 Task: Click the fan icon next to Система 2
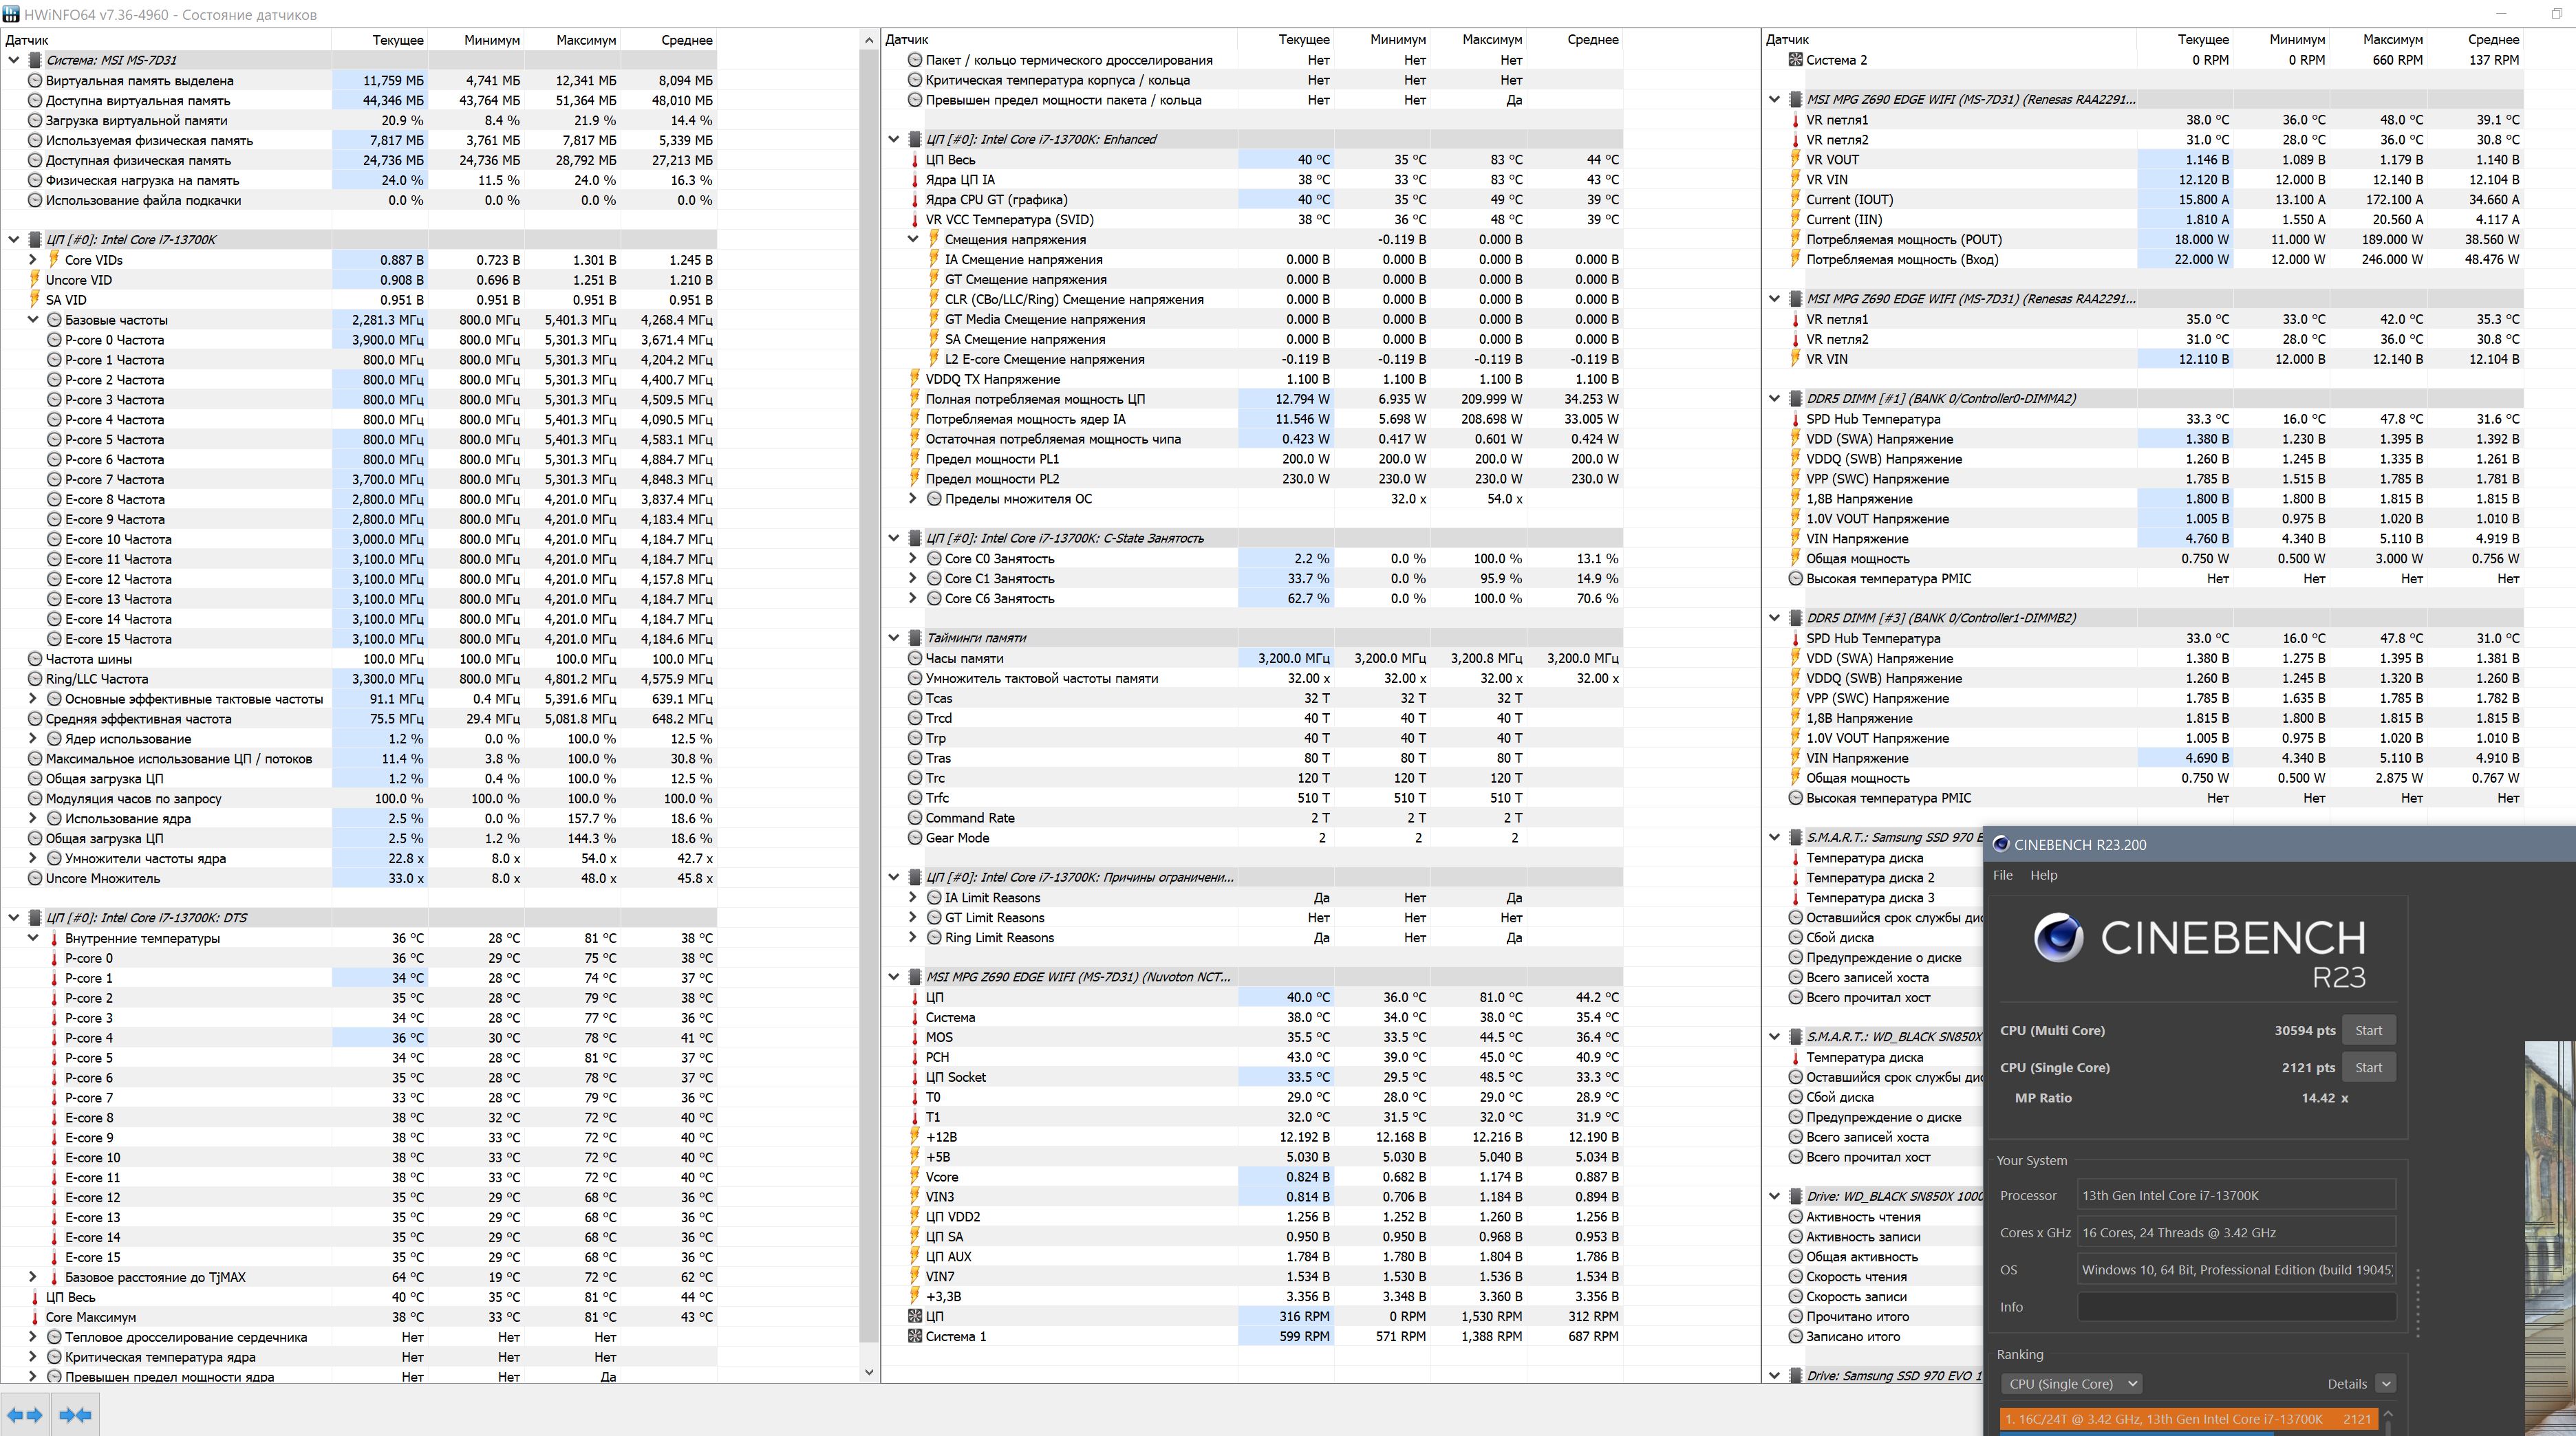(x=1795, y=60)
